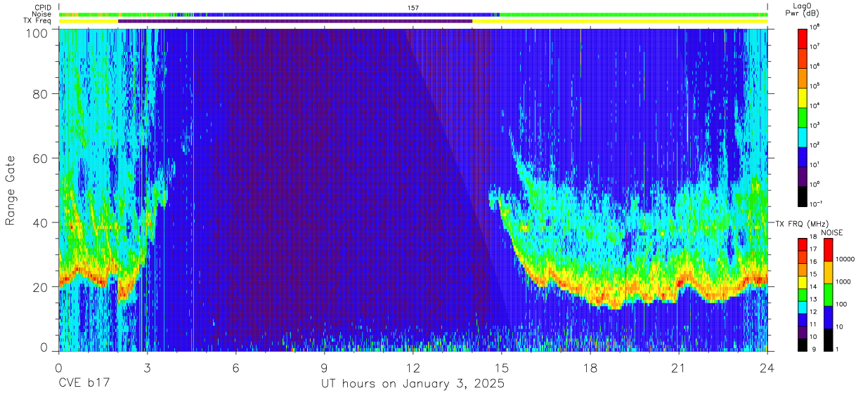
Task: Click the 'NOISE' legend title
Action: tap(831, 232)
